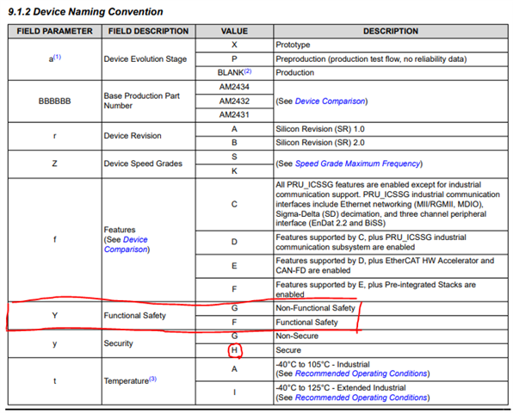Screen dimensions: 513x413
Task: Follow footnote (2) next to BLANK
Action: (248, 71)
